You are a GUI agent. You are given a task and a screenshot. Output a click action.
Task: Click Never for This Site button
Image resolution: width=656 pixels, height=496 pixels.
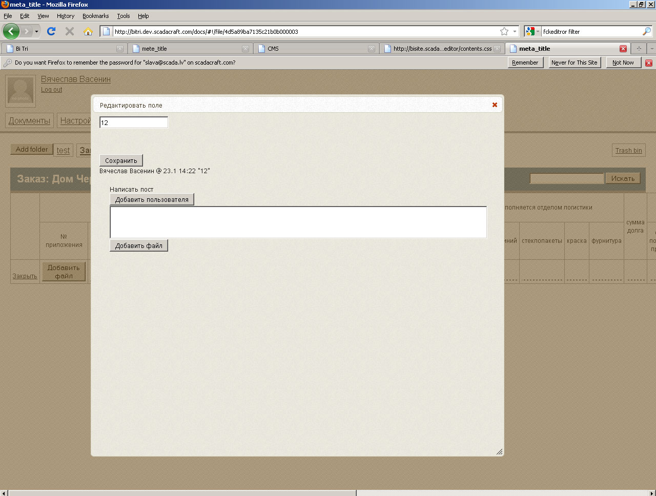(574, 63)
